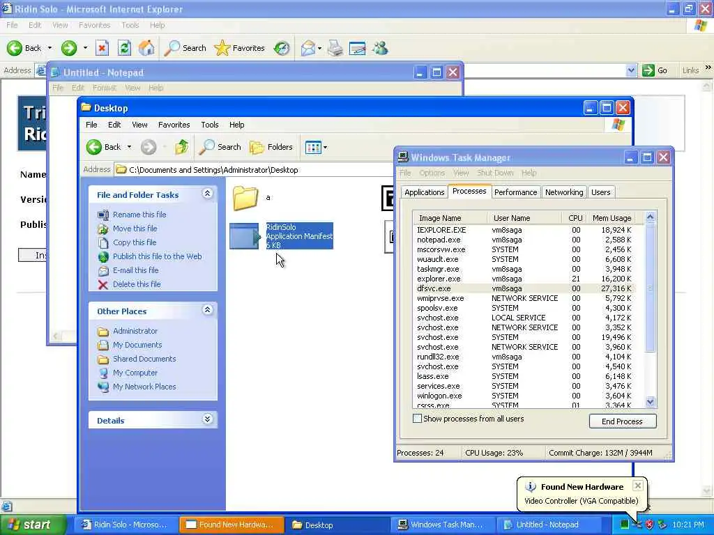714x535 pixels.
Task: Click Refresh icon in Internet Explorer toolbar
Action: click(124, 48)
